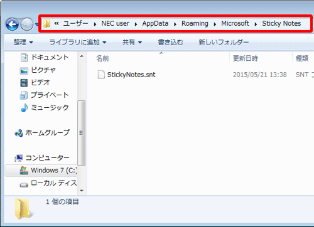Screen dimensions: 314x227
Task: Click the date 2015/05/21 13:38
Action: coord(260,75)
